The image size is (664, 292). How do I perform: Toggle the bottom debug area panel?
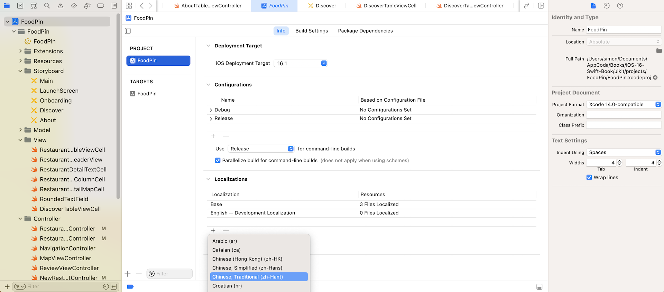539,286
